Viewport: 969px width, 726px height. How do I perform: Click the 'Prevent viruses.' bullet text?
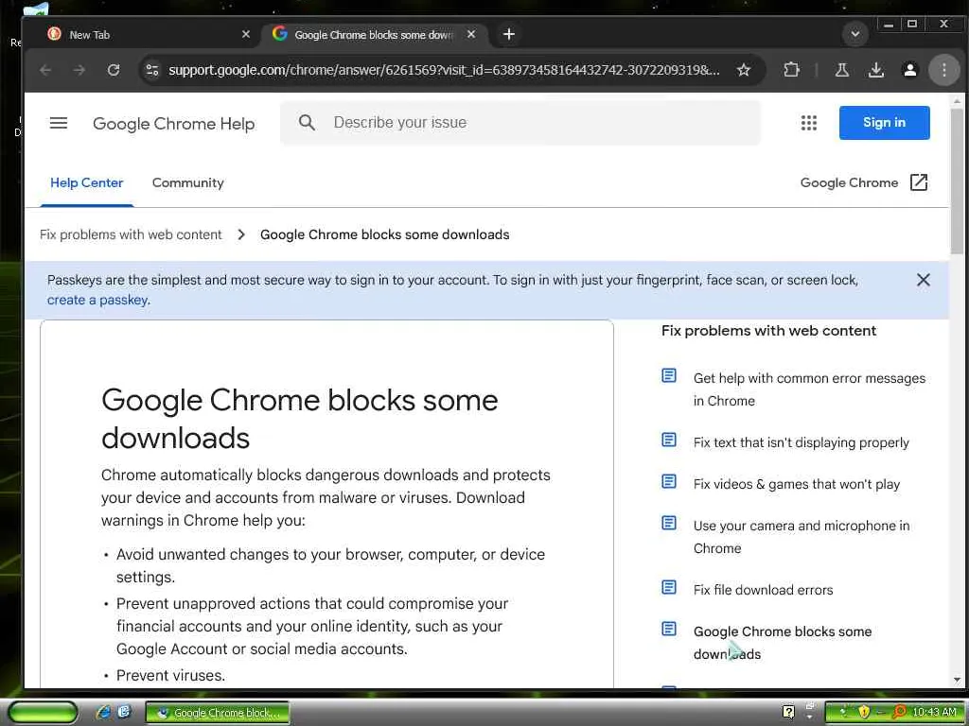pyautogui.click(x=170, y=675)
